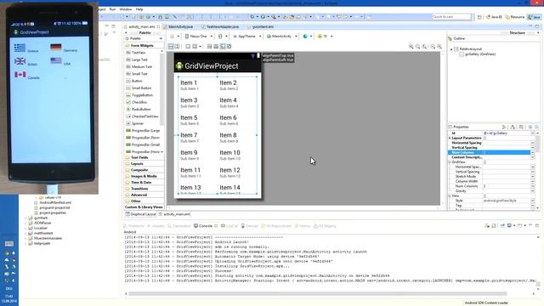
Task: Select the Num Columns property row
Action: 490,153
